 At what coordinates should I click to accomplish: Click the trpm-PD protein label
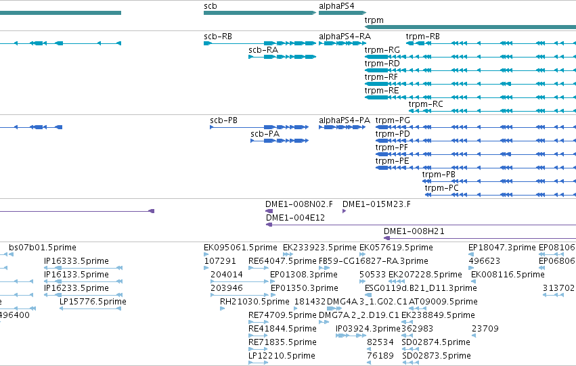point(393,134)
